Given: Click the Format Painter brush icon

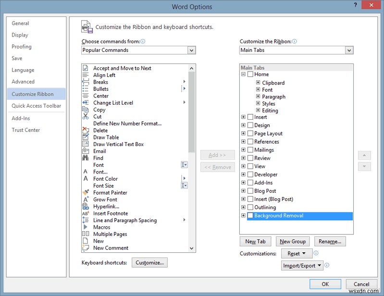Looking at the screenshot, I should tap(86, 192).
